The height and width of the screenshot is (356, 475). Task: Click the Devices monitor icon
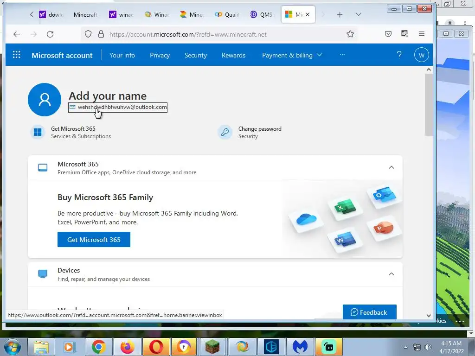pos(43,274)
